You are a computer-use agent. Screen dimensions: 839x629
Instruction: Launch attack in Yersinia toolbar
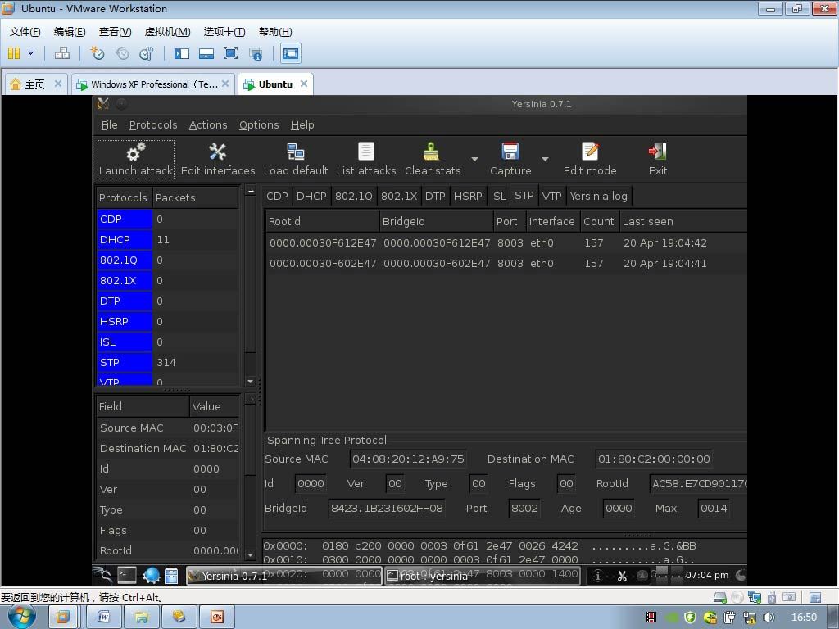point(136,160)
